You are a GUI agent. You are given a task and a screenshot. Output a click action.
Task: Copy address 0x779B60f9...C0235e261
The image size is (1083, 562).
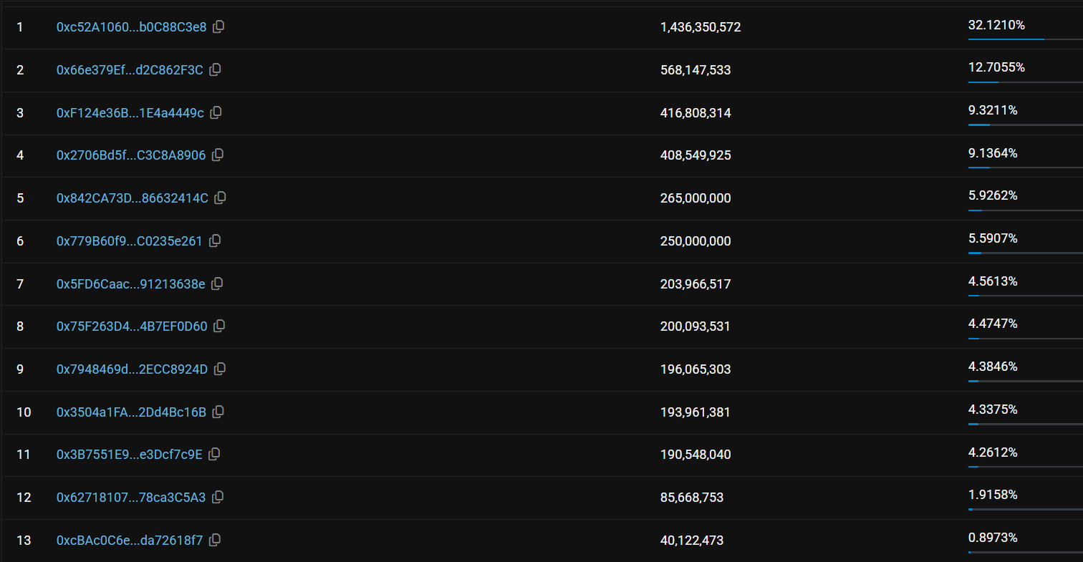click(x=214, y=241)
